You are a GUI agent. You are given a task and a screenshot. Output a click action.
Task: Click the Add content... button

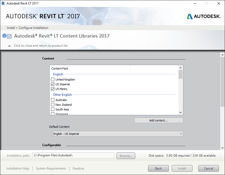159,120
